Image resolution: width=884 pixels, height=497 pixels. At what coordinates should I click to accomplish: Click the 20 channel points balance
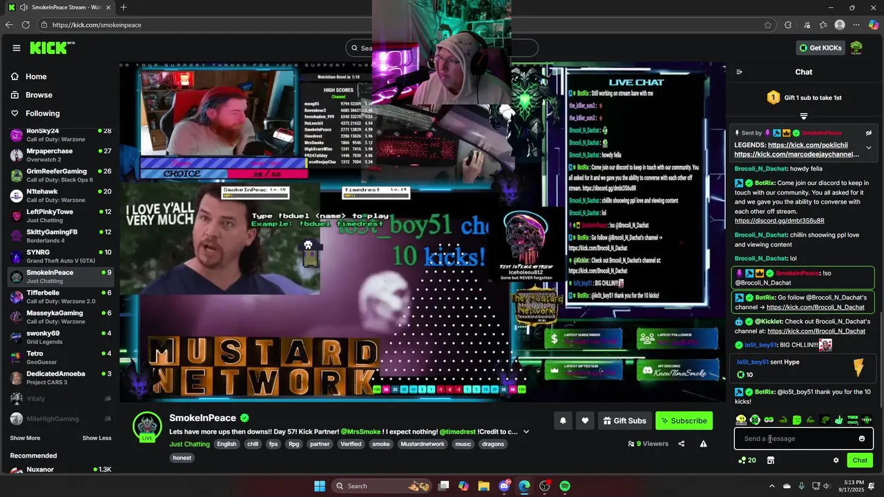click(747, 460)
